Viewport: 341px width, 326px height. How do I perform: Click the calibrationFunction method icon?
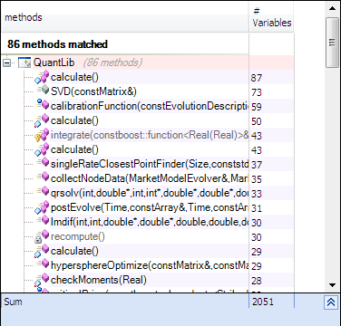pos(43,104)
